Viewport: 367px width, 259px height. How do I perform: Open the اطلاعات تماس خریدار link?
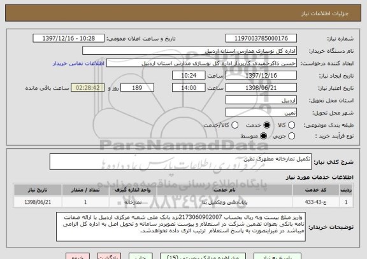pyautogui.click(x=78, y=64)
